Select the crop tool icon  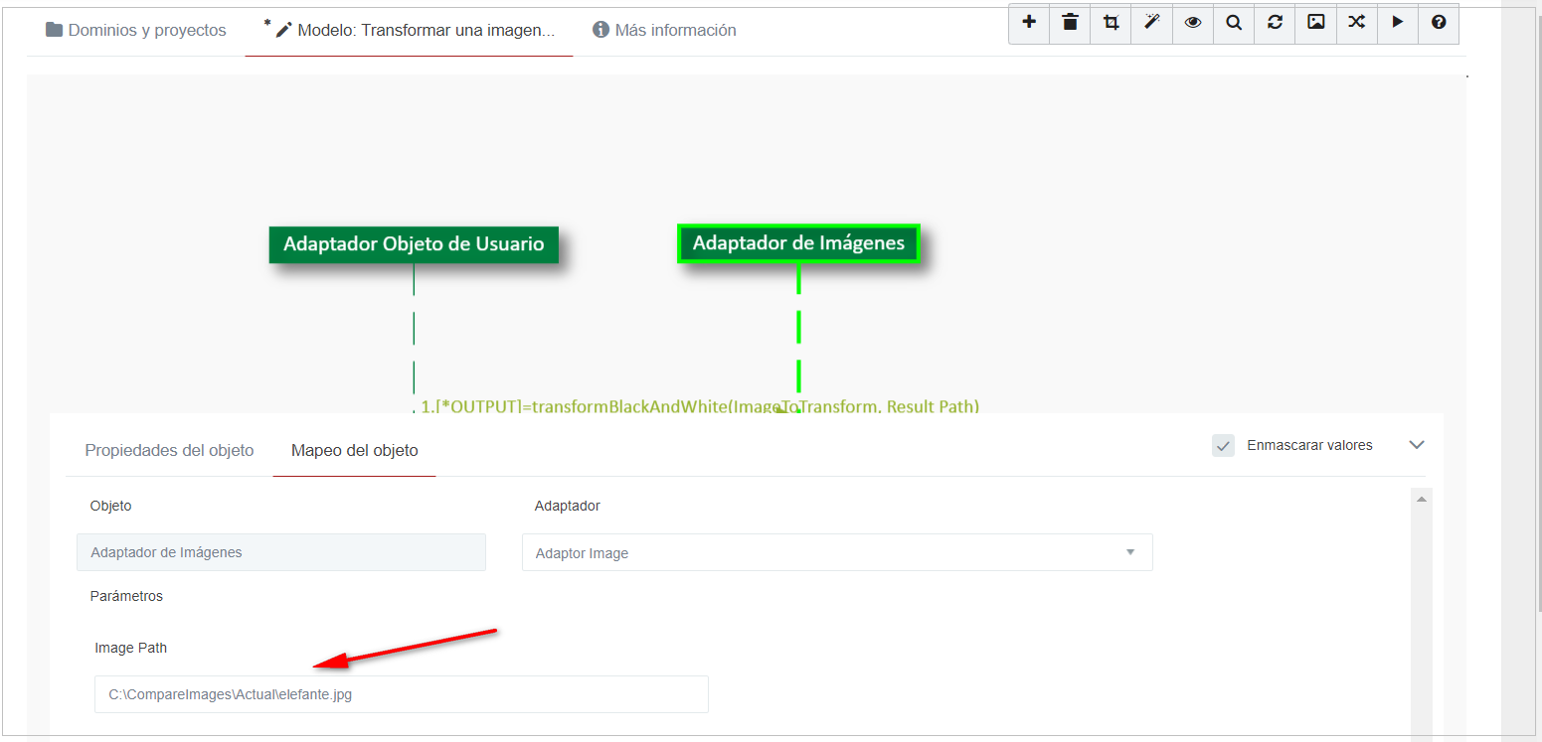tap(1111, 23)
